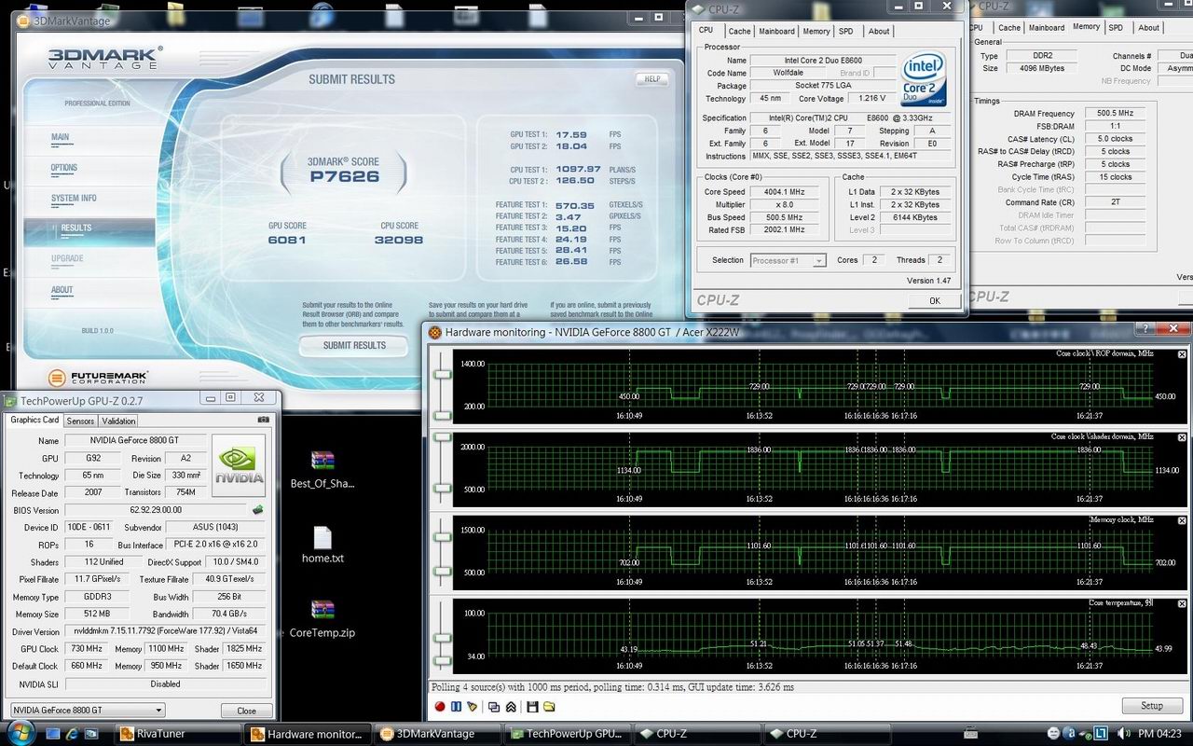Click the keyboard icon on the taskbar
The height and width of the screenshot is (746, 1193).
click(x=971, y=733)
